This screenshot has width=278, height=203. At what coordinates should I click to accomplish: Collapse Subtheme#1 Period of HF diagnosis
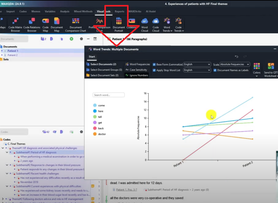(x=7, y=152)
